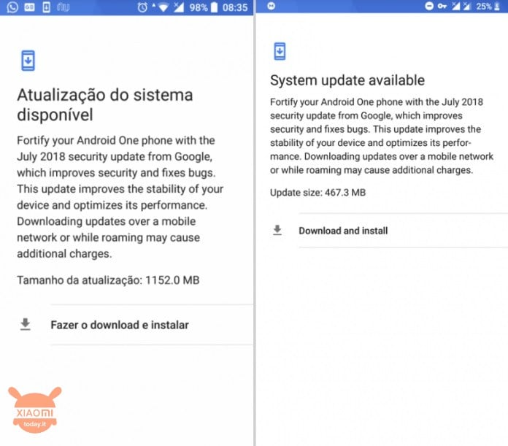Viewport: 508px width, 446px height.
Task: Tap the system update icon above Atualização title
Action: click(x=28, y=61)
